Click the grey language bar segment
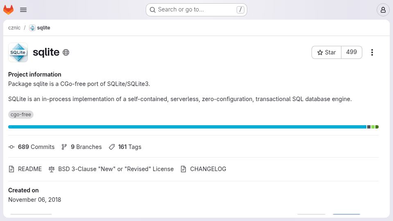 369,127
